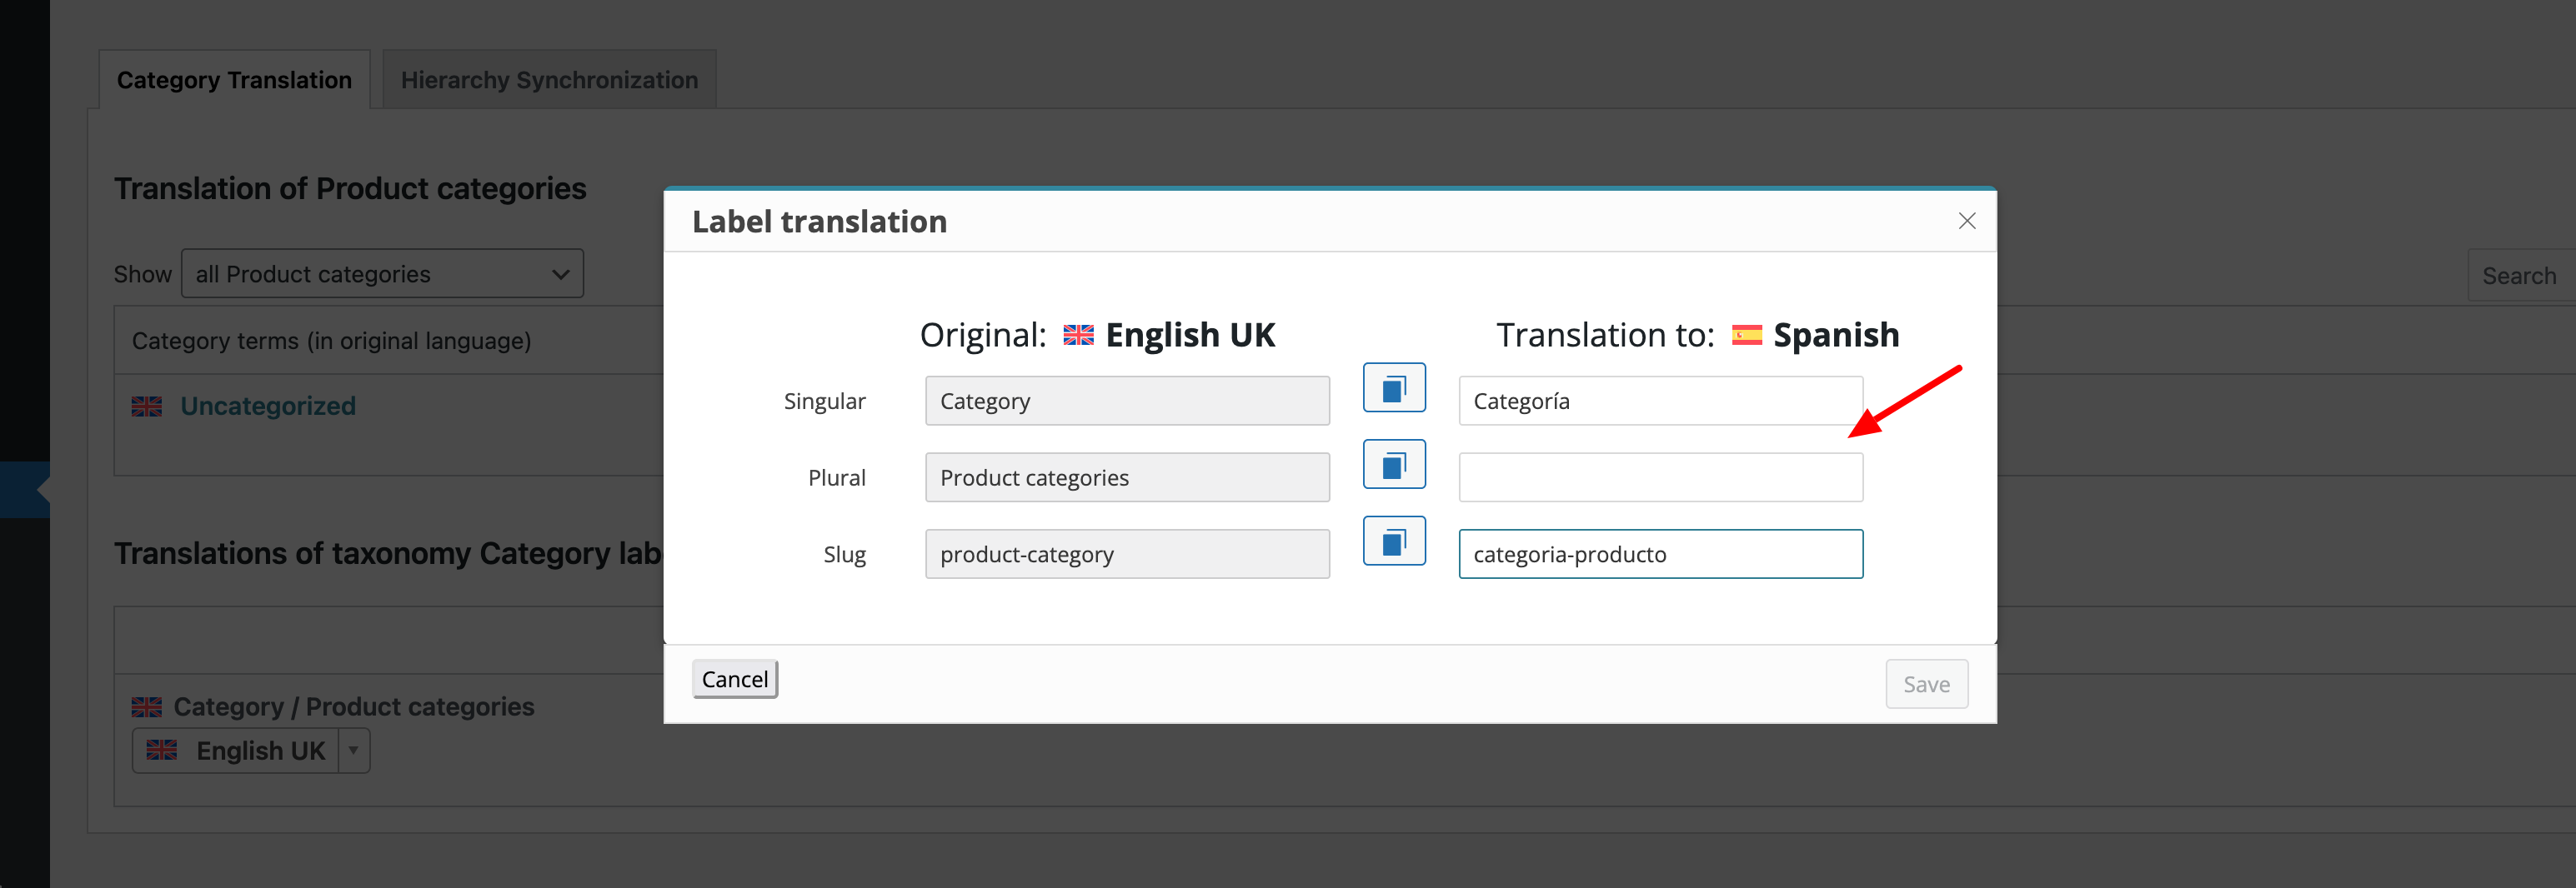Cancel the label translation
Viewport: 2576px width, 888px height.
(735, 679)
